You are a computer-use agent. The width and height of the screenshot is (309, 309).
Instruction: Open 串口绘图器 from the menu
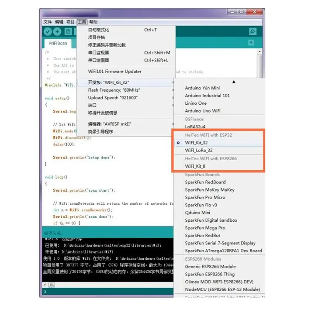tap(126, 60)
